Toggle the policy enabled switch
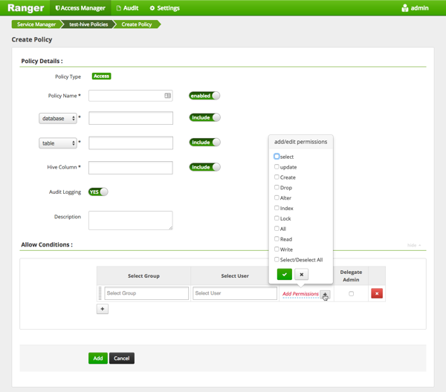Image resolution: width=446 pixels, height=392 pixels. (x=204, y=96)
